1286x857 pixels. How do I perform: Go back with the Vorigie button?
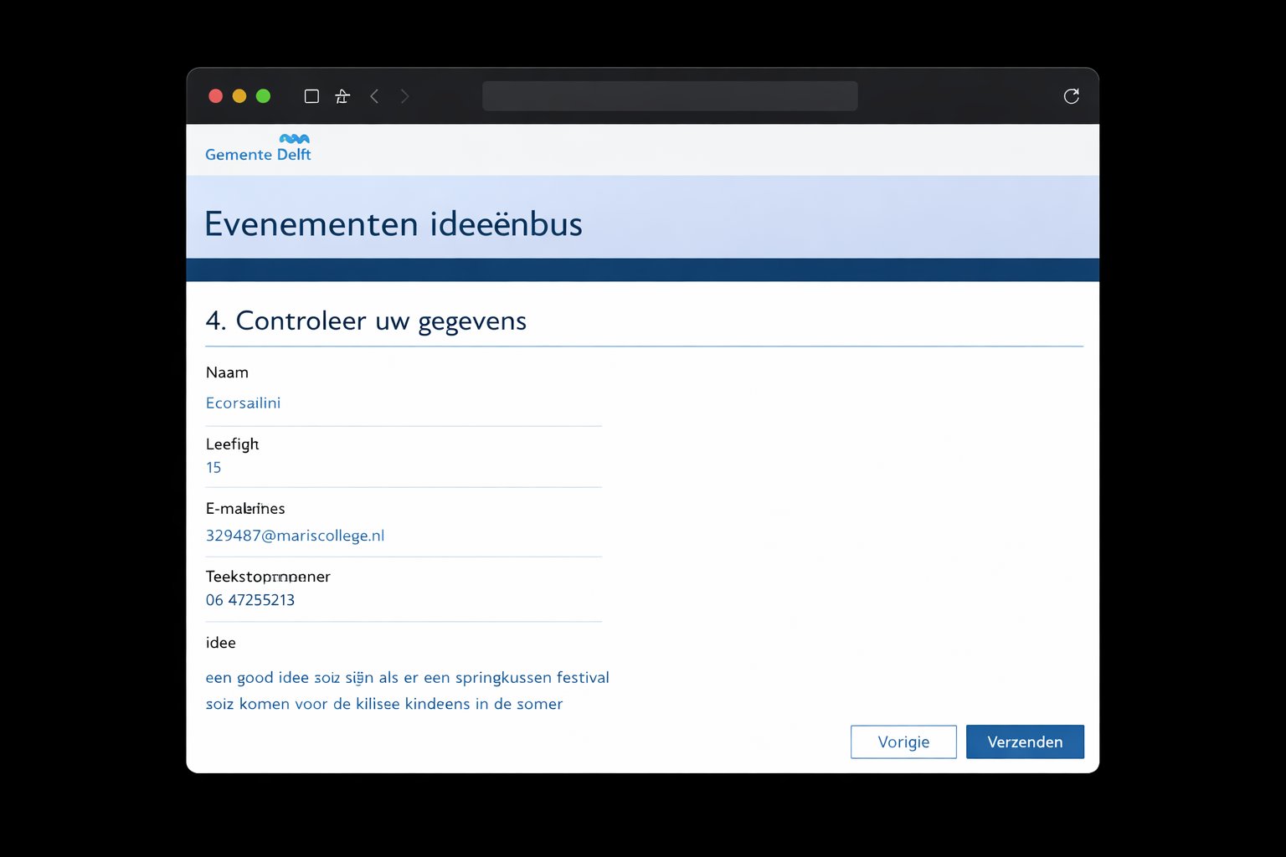pyautogui.click(x=903, y=742)
